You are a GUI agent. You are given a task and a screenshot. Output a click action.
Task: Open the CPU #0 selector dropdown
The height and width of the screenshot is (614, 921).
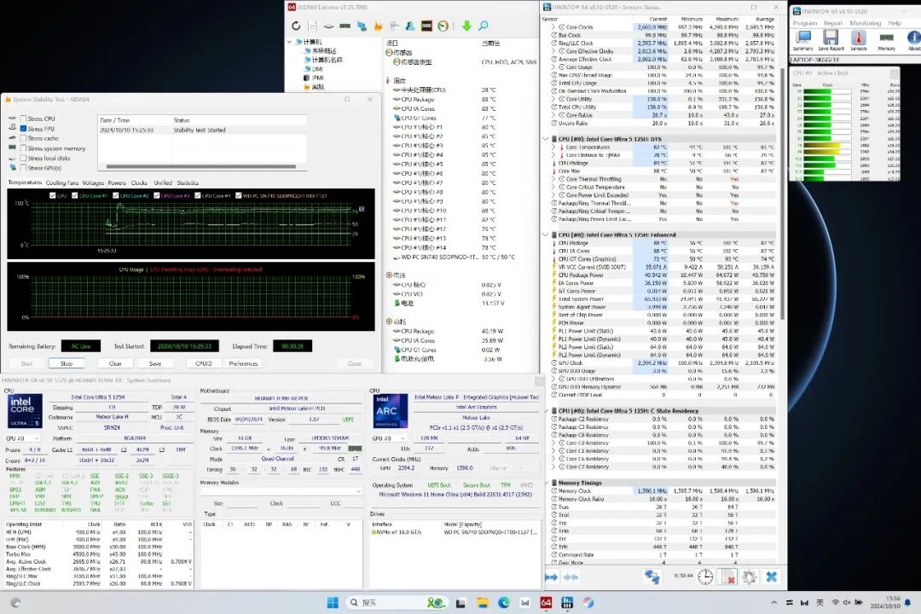(x=22, y=438)
